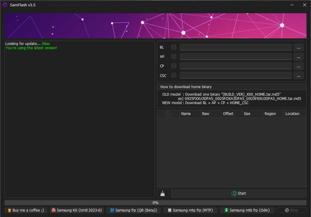
Task: Run Samsung KG (Until 2023-6) tool
Action: click(x=77, y=210)
